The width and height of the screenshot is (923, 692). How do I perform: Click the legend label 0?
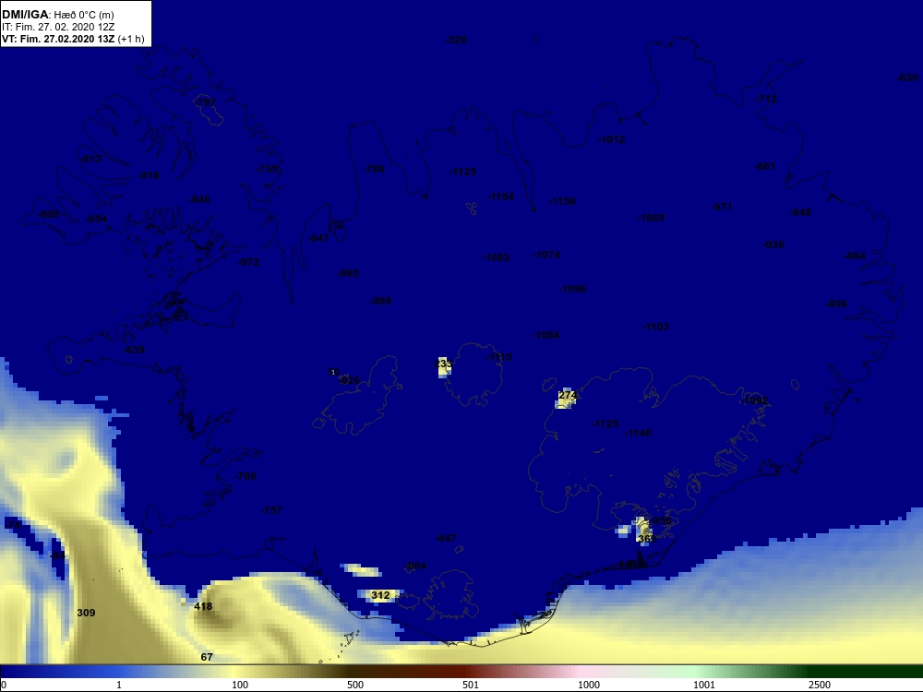point(4,685)
